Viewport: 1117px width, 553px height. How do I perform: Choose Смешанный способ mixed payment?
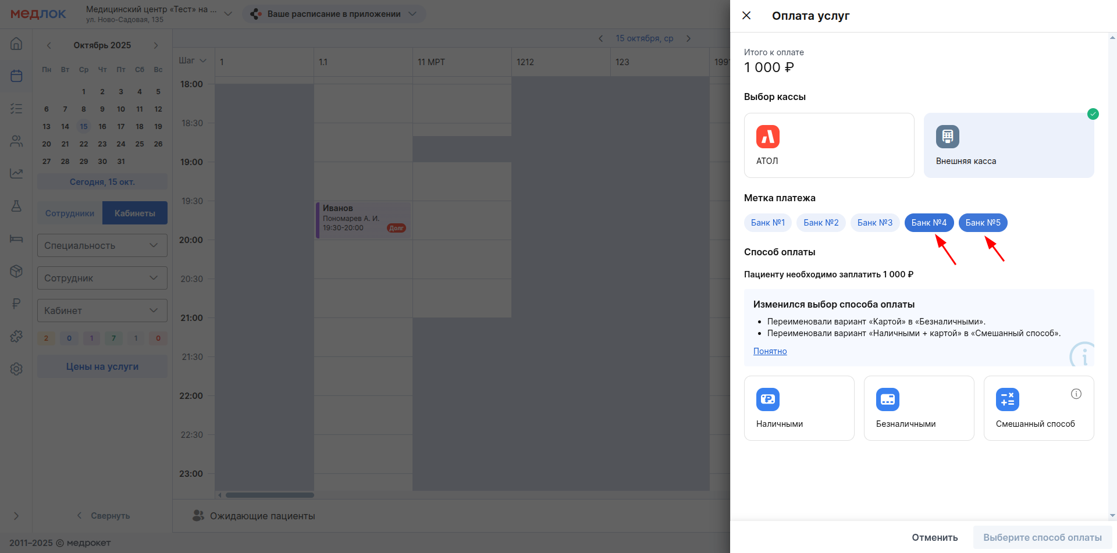click(1038, 408)
